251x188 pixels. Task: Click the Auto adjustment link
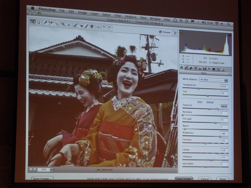200,102
